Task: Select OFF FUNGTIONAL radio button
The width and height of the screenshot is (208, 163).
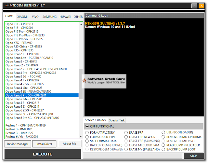Action: (87, 126)
